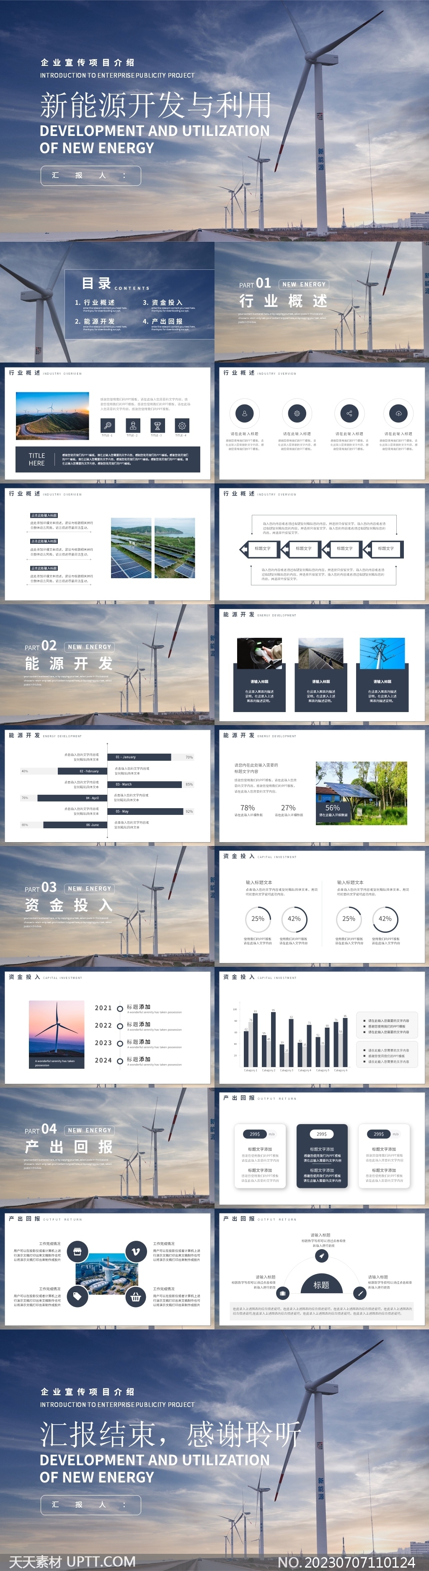The image size is (429, 1571).
Task: Click the 25% circular progress ring on left
Action: coord(258,919)
